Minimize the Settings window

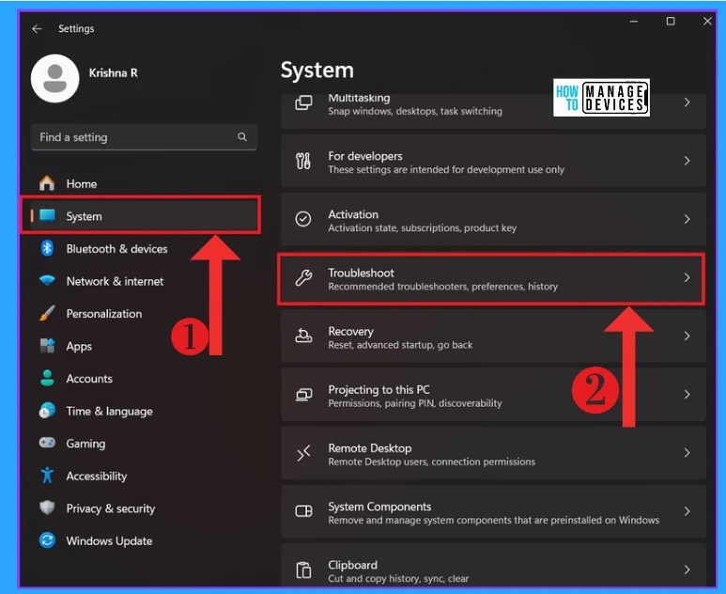(x=633, y=22)
